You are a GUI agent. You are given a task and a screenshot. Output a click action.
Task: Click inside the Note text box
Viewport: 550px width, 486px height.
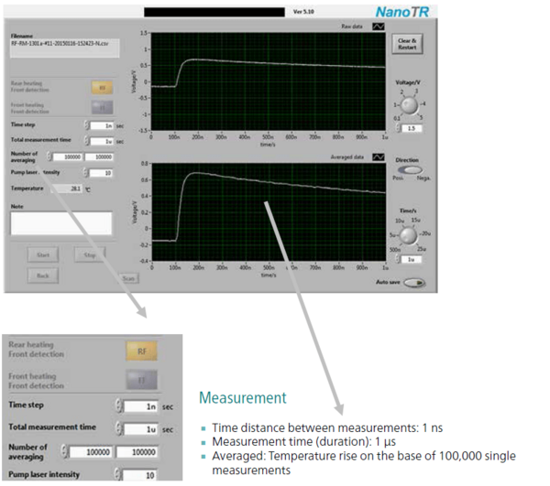click(x=61, y=223)
